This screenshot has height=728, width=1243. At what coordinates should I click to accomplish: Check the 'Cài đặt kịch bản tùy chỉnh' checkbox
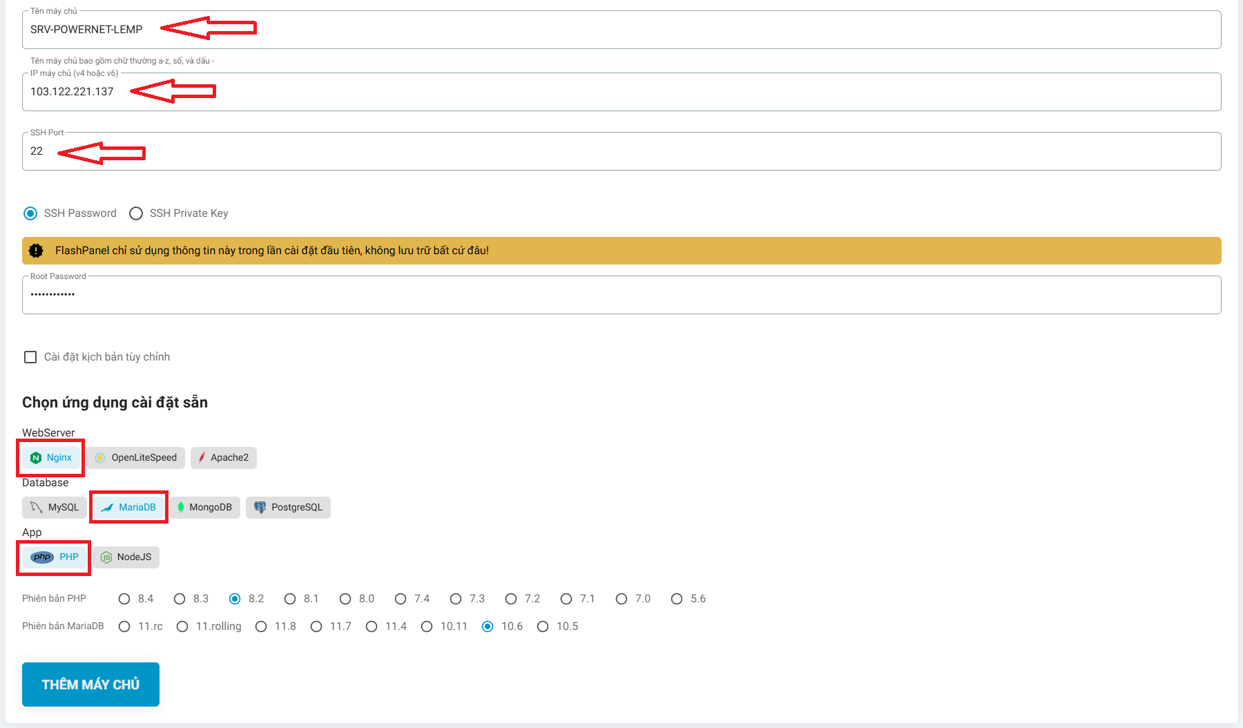[30, 357]
